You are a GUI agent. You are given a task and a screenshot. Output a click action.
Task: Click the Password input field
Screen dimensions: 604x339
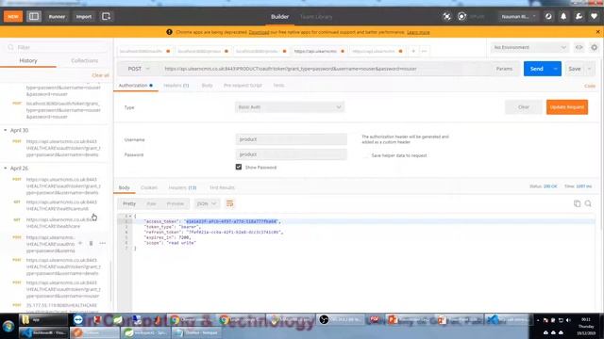(292, 154)
